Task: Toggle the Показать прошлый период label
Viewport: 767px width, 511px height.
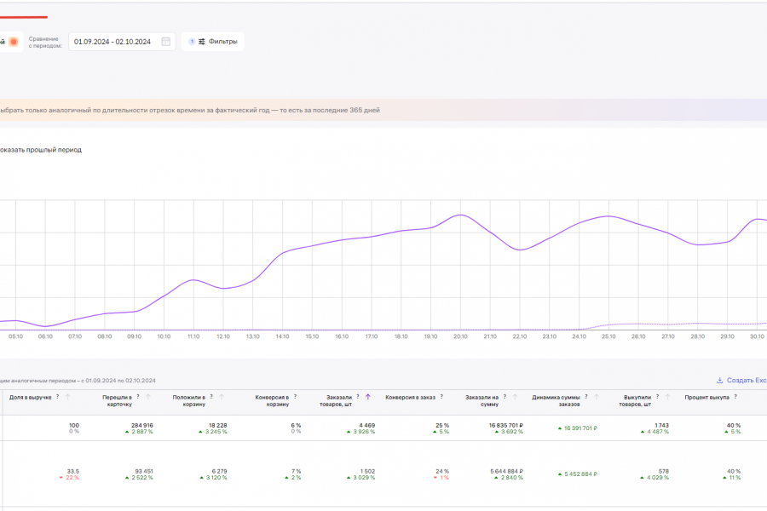Action: (x=40, y=150)
